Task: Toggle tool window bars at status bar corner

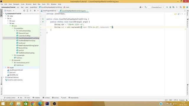Action: (1, 100)
